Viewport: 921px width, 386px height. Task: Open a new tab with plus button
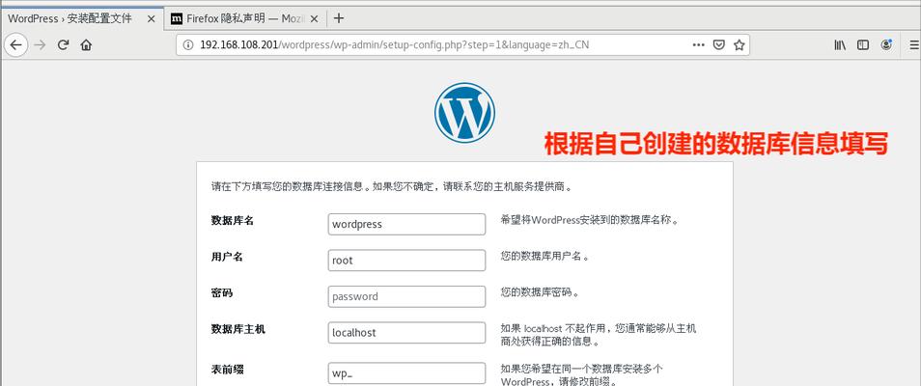coord(338,18)
